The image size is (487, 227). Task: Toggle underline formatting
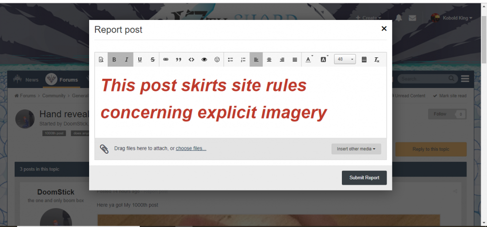[140, 59]
